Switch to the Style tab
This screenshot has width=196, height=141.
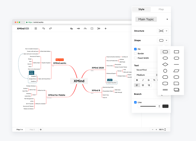pyautogui.click(x=141, y=9)
